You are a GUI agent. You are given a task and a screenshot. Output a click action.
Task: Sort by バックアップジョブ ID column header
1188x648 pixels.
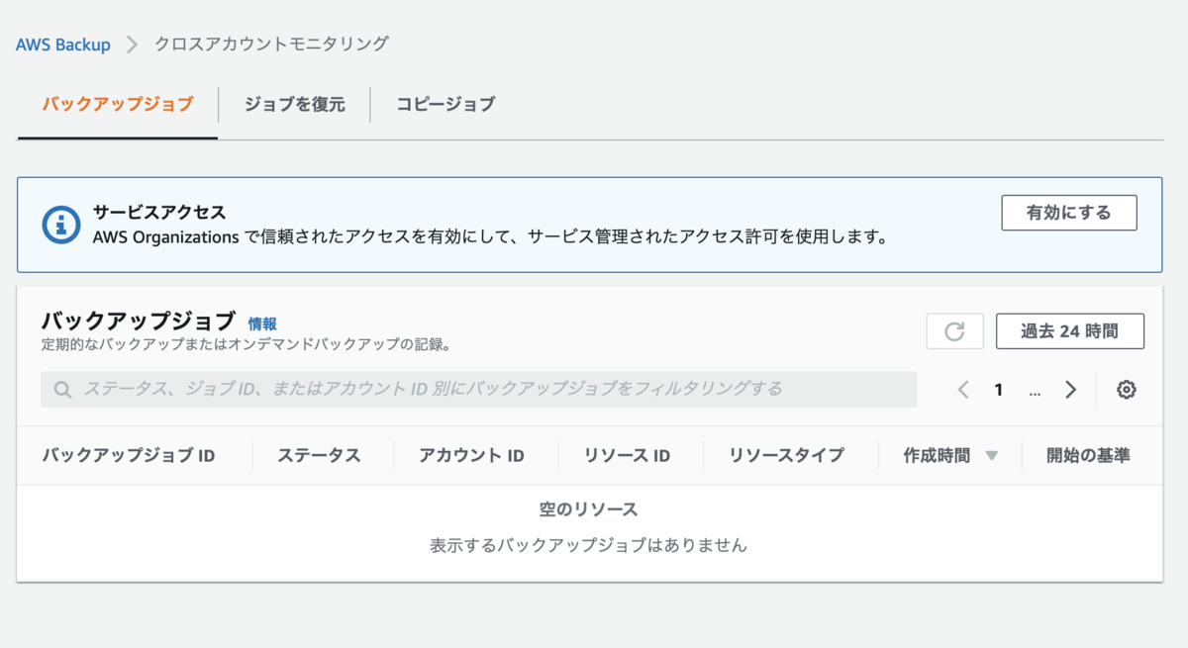coord(129,456)
